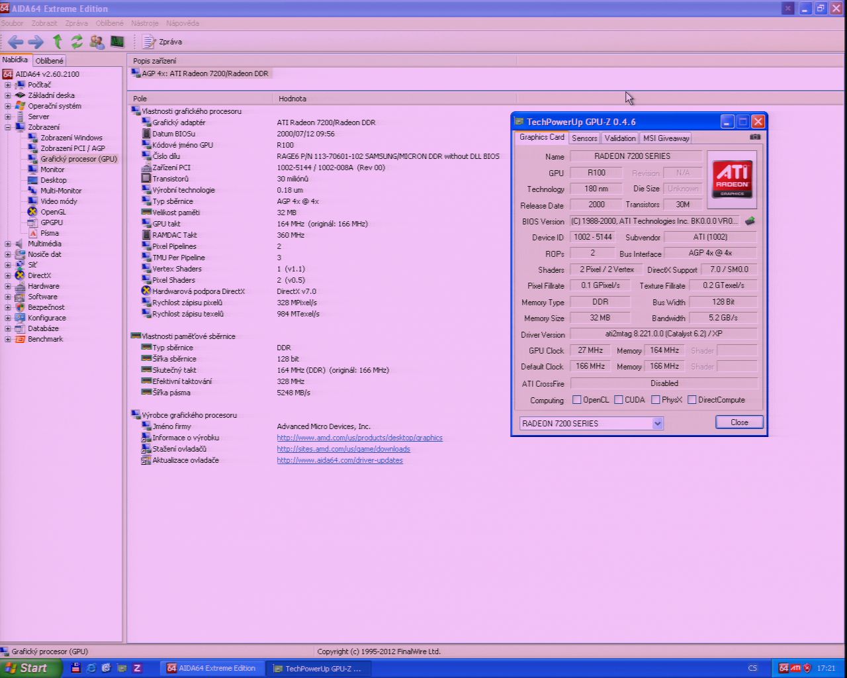Collapse the Zobrazení tree node

click(8, 127)
